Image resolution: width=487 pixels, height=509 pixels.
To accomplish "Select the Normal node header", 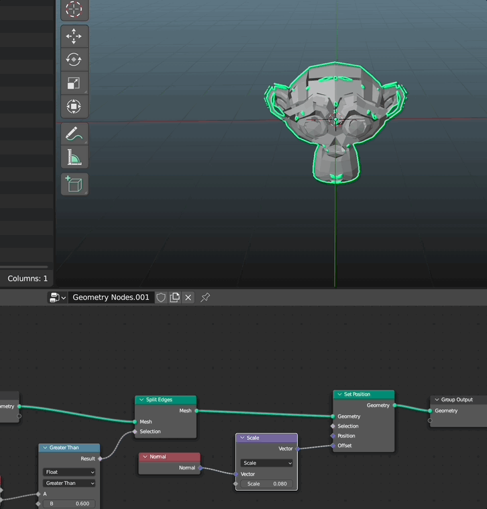I will pos(170,457).
